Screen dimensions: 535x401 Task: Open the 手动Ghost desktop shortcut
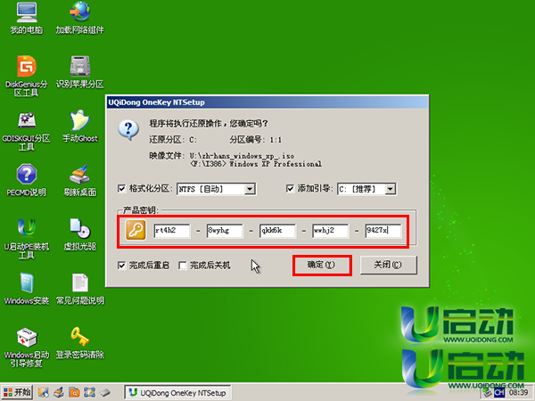tap(80, 120)
